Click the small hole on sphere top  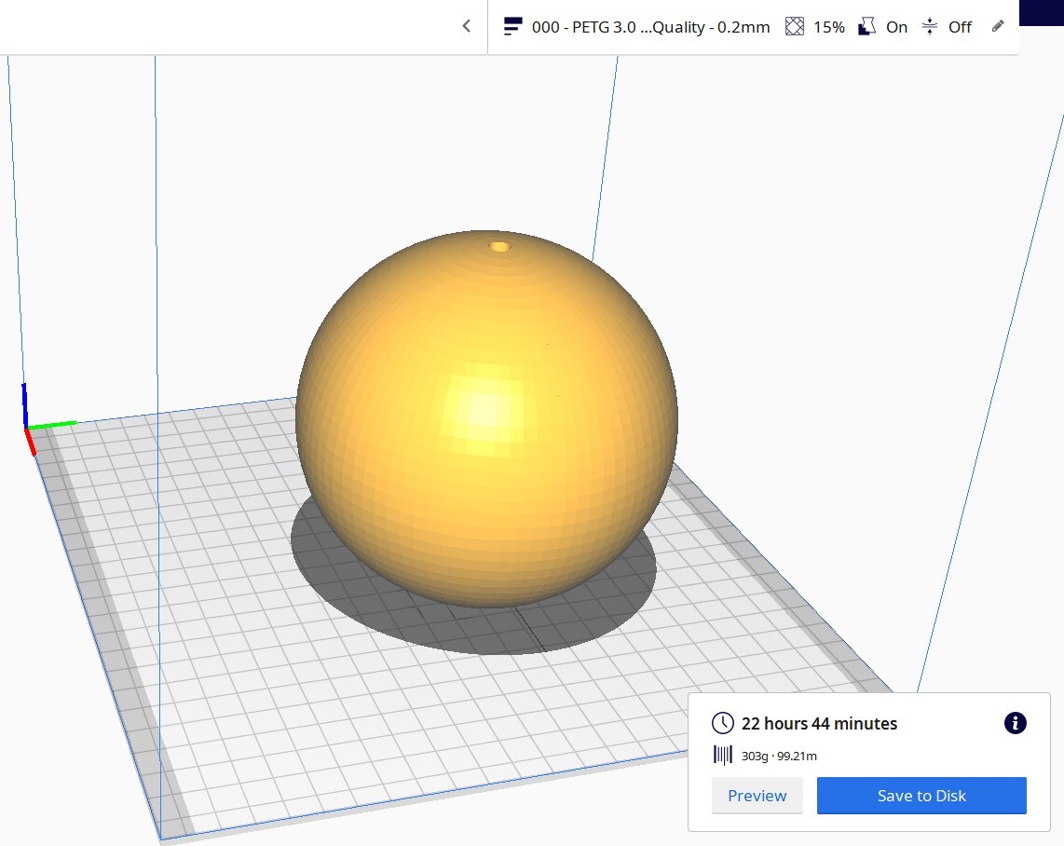click(x=500, y=247)
